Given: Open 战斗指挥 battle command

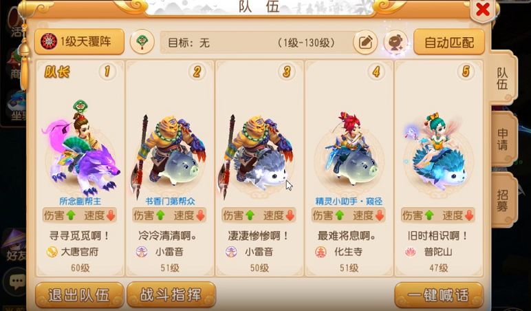Looking at the screenshot, I should click(171, 294).
